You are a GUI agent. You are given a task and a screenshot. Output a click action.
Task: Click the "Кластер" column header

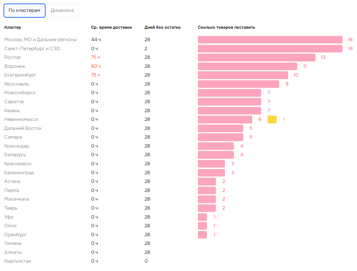pyautogui.click(x=13, y=28)
